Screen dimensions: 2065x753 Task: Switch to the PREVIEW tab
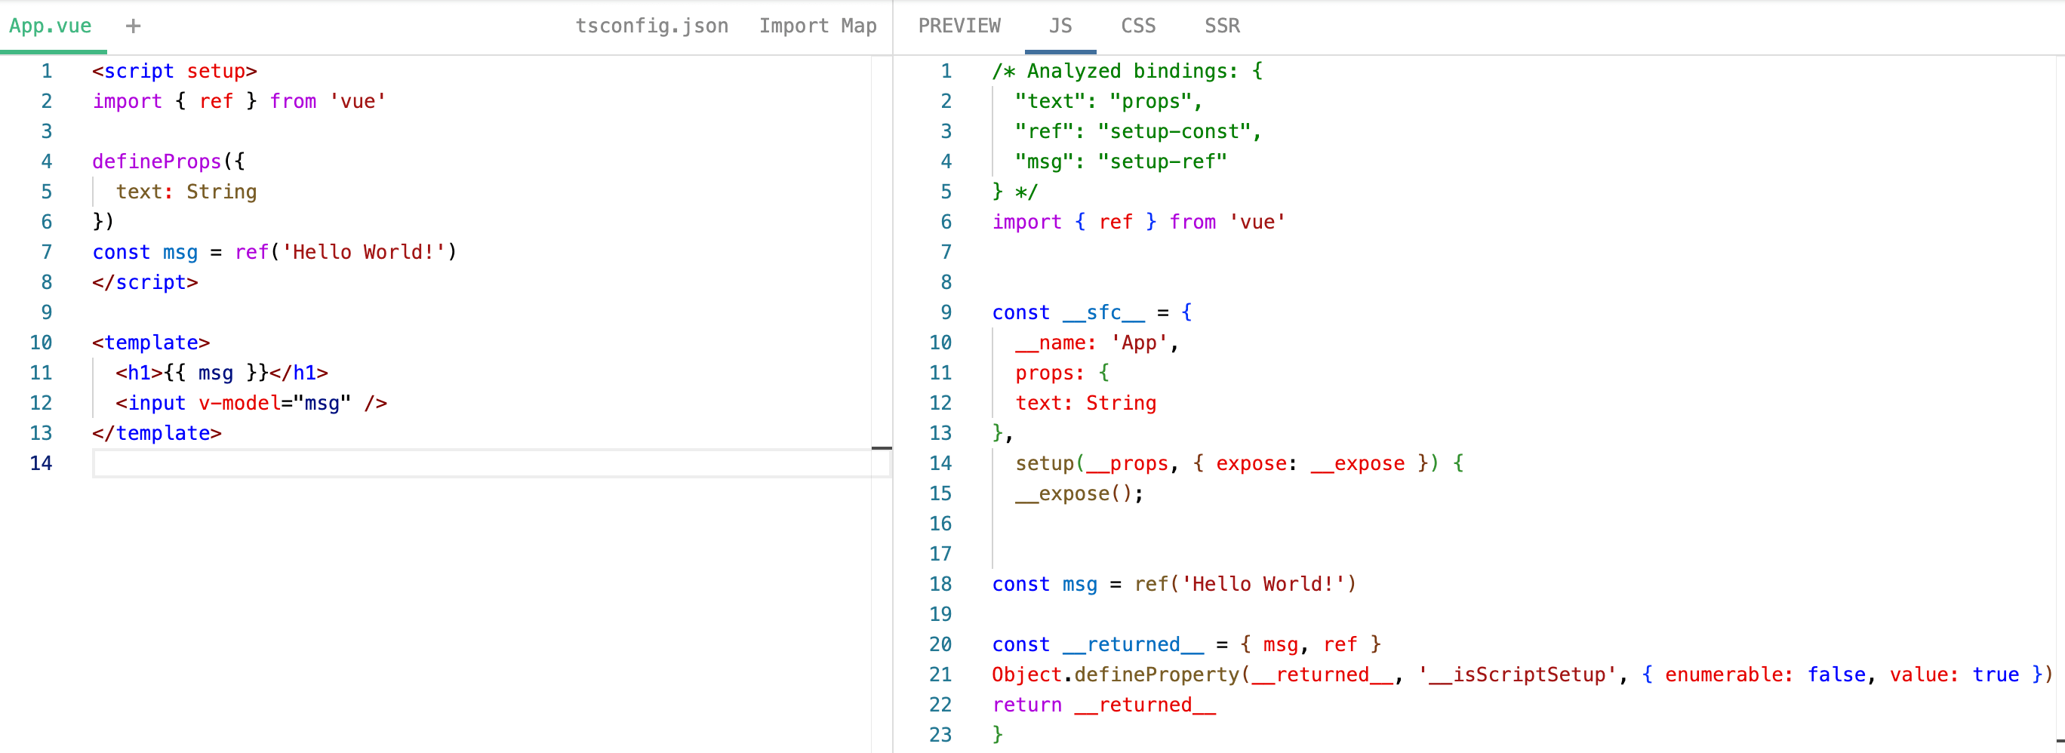tap(959, 25)
